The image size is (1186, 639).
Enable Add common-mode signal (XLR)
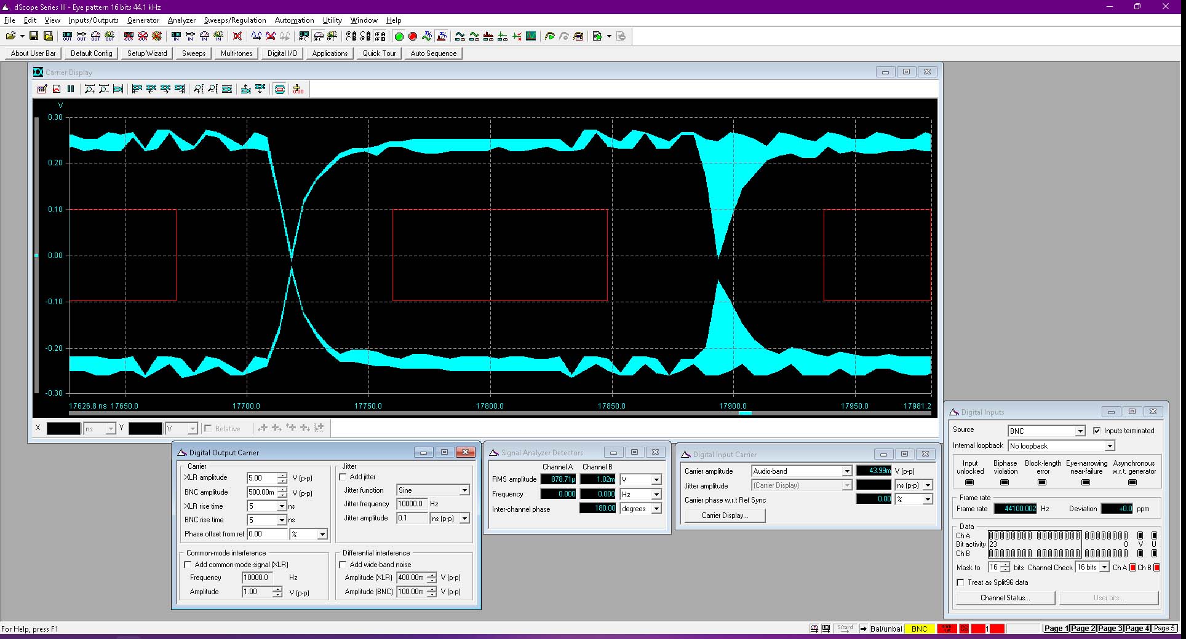click(x=188, y=565)
